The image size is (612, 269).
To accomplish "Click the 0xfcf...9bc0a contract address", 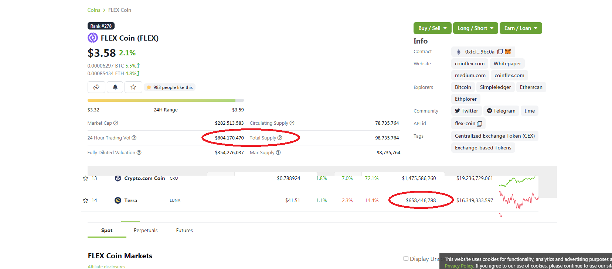I will 480,52.
